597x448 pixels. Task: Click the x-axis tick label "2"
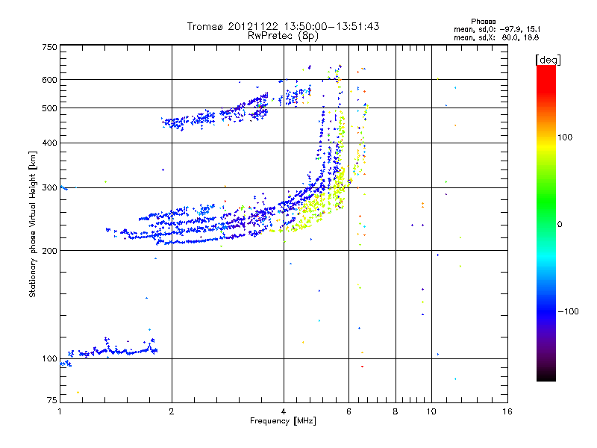click(x=172, y=411)
